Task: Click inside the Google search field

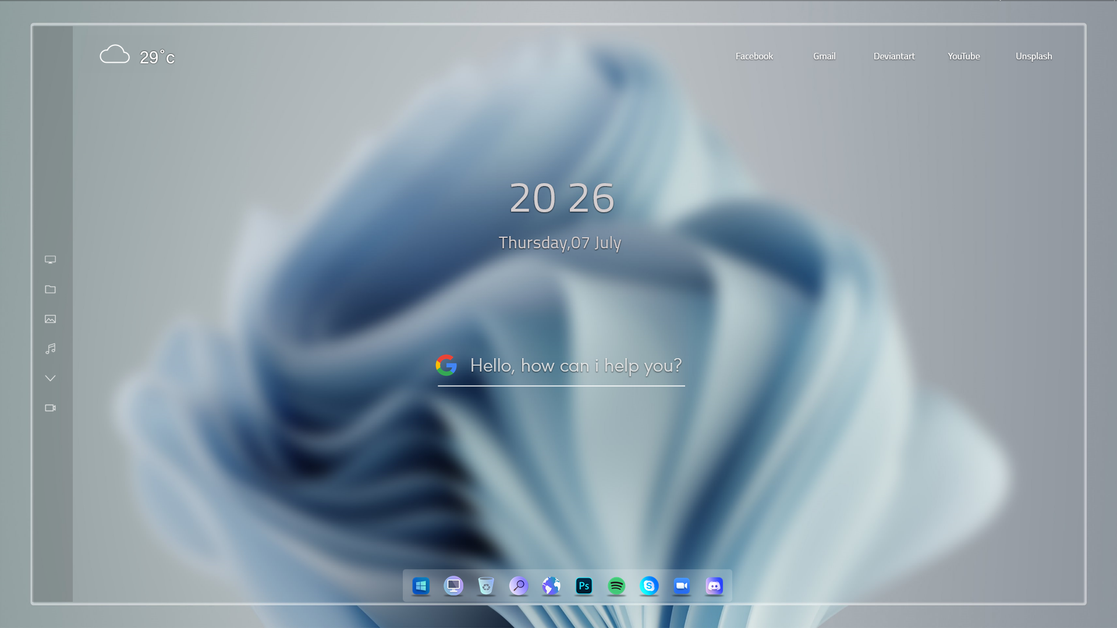Action: click(575, 366)
